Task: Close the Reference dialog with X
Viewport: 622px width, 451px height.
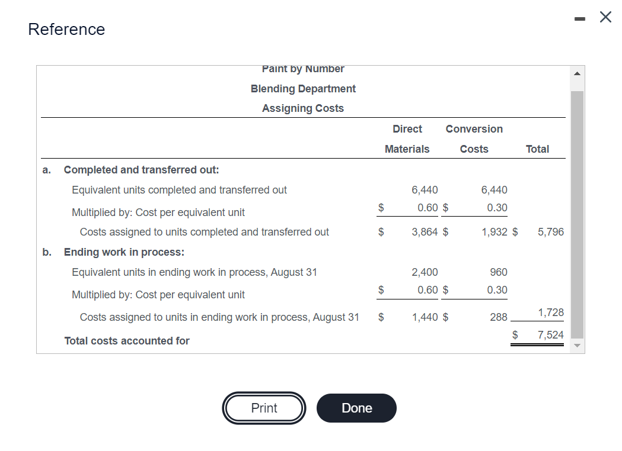Action: click(605, 17)
